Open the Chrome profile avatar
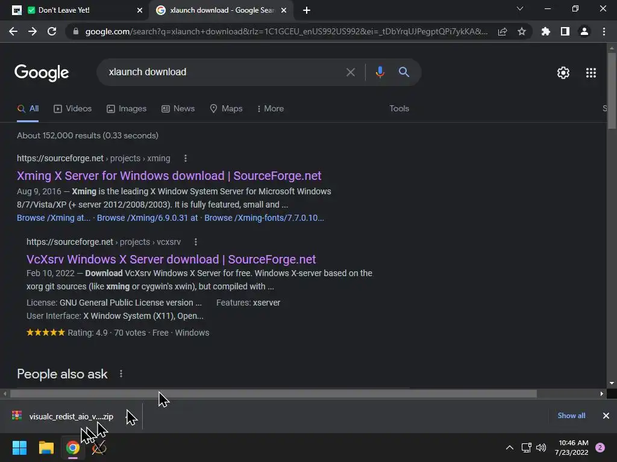Screen dimensions: 617x462 (584, 31)
